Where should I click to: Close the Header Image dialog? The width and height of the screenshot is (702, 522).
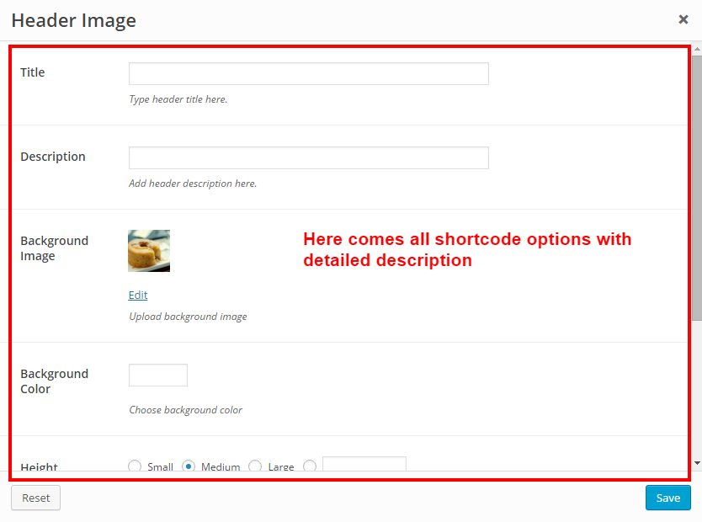(683, 19)
